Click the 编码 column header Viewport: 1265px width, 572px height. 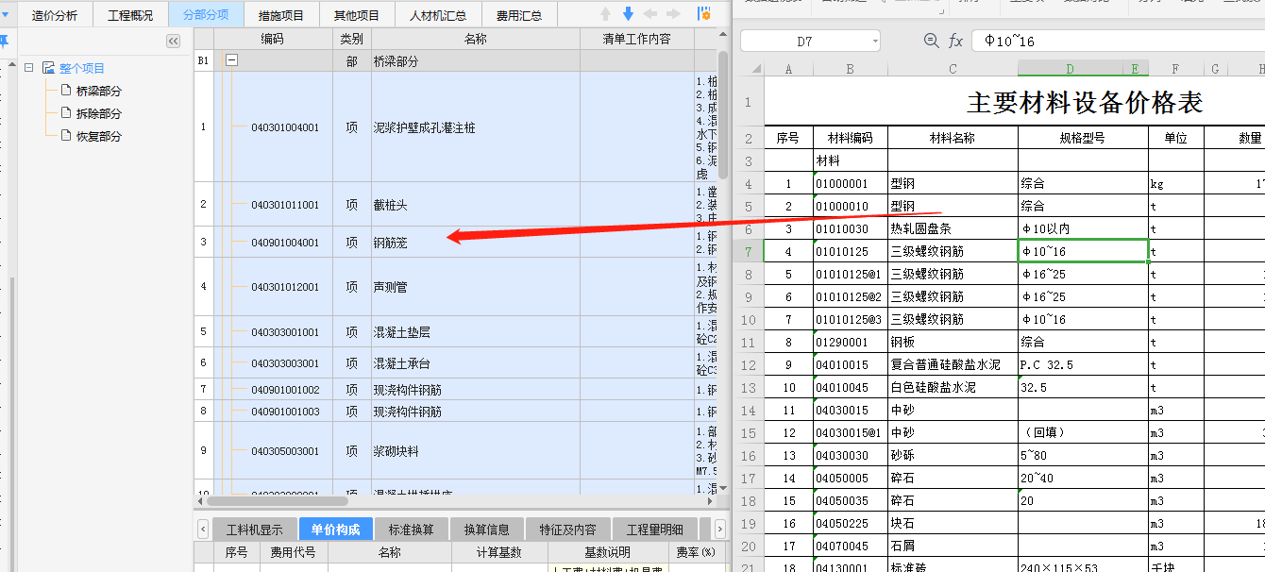273,39
